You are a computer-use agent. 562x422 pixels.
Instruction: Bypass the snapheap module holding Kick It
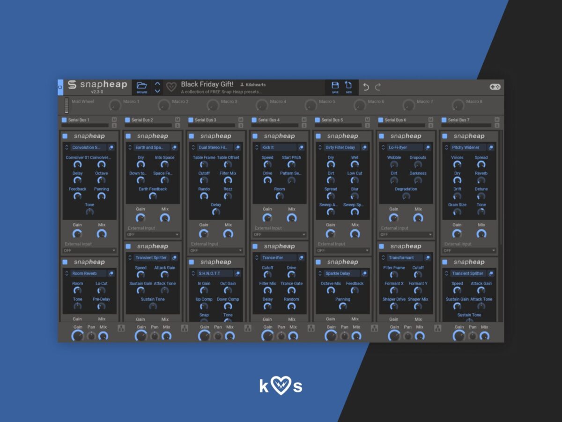255,136
